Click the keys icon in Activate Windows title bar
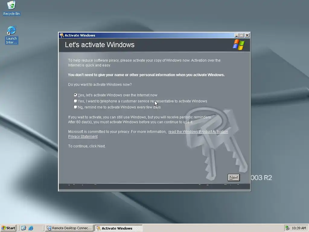This screenshot has width=309, height=232. [x=62, y=35]
